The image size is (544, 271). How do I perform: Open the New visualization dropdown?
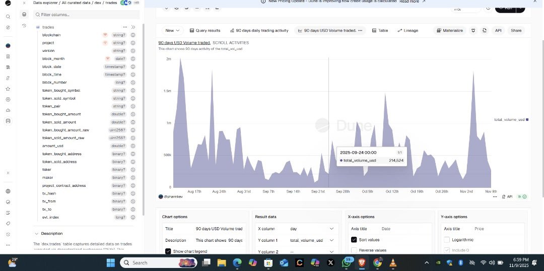pos(172,31)
